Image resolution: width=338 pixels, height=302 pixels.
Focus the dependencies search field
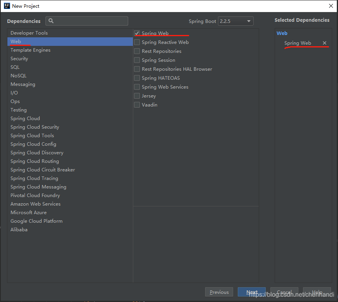[x=87, y=21]
